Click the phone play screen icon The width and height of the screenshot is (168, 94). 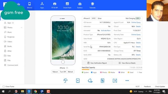tap(78, 81)
